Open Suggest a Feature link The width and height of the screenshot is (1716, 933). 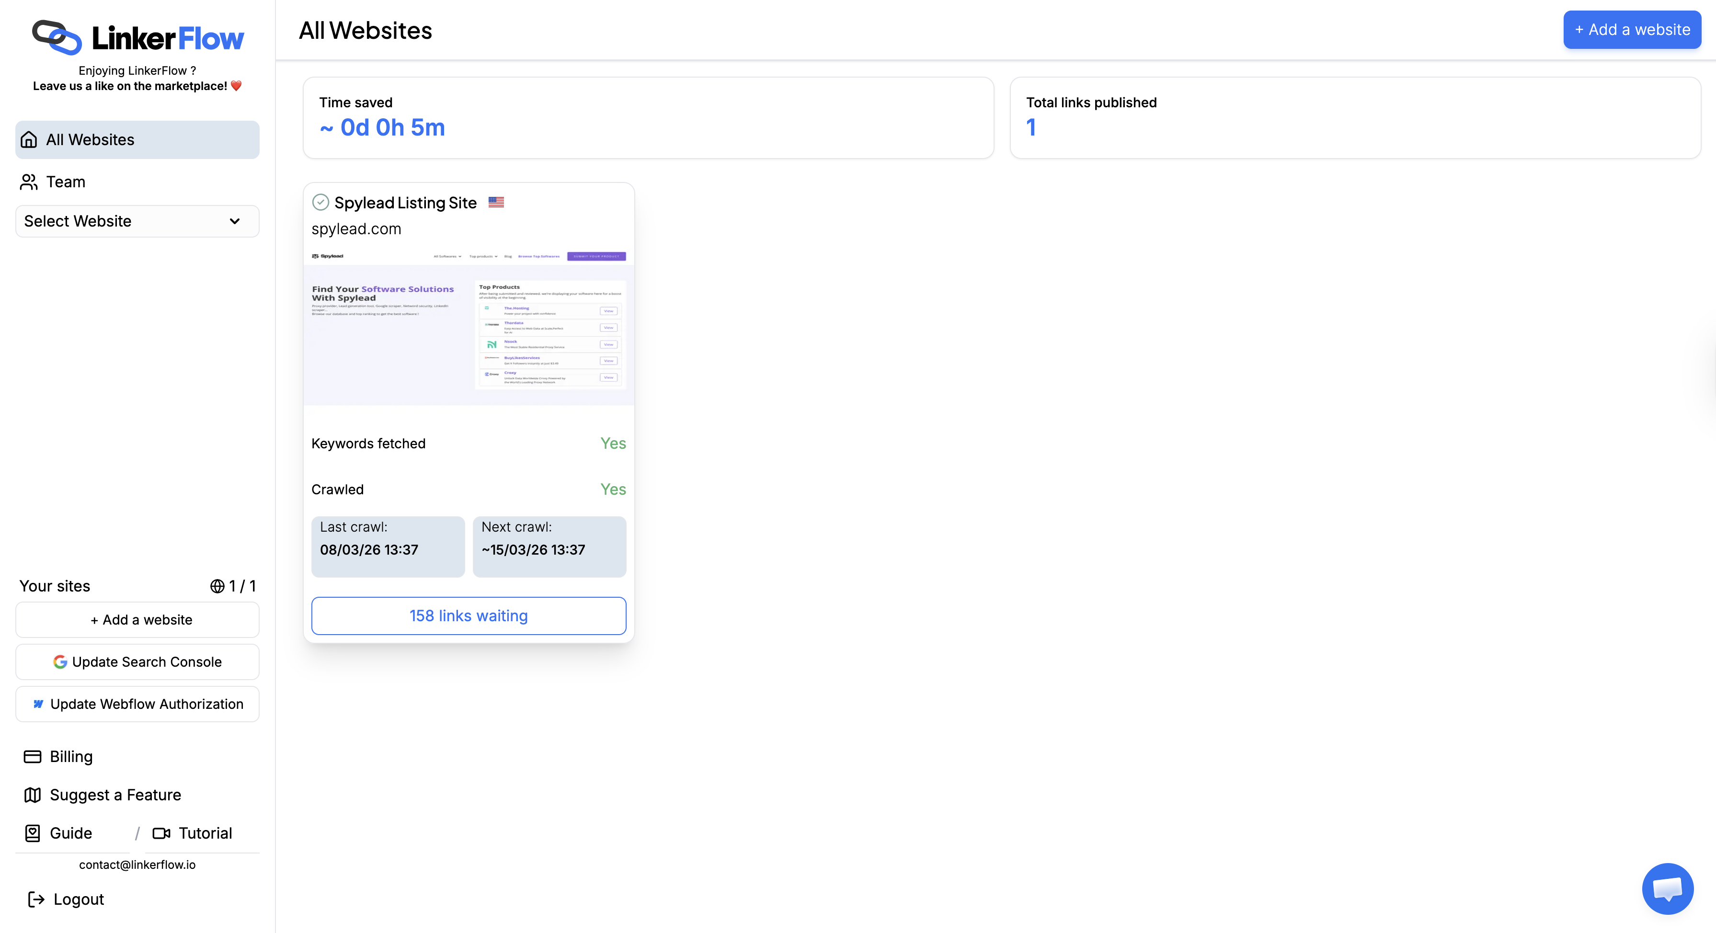tap(114, 795)
